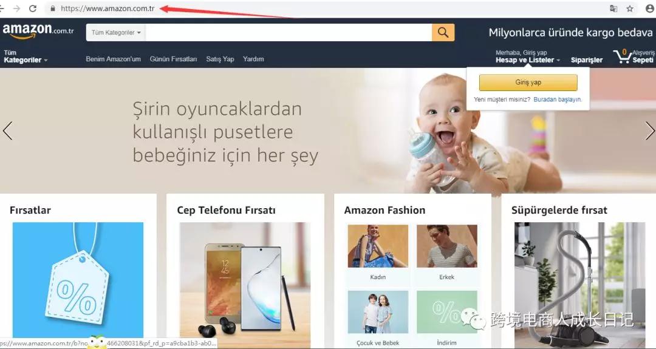Click the browser forward arrow

17,8
